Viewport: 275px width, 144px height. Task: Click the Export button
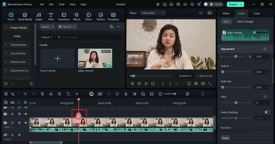coord(235,4)
